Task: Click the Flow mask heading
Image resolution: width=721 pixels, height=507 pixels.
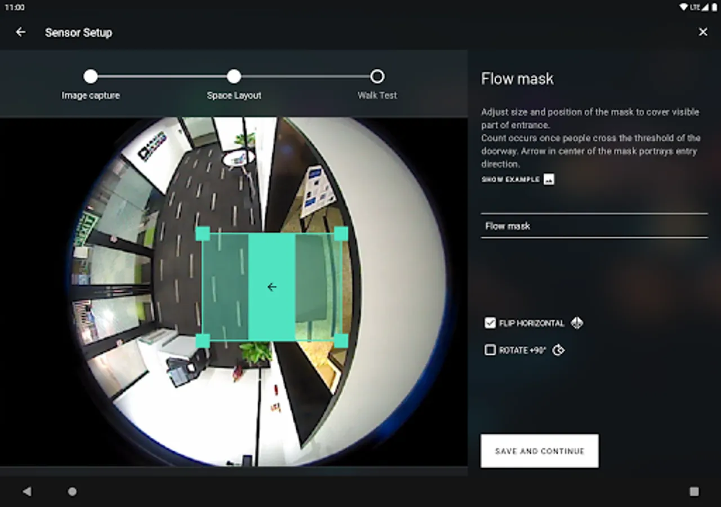Action: [517, 79]
